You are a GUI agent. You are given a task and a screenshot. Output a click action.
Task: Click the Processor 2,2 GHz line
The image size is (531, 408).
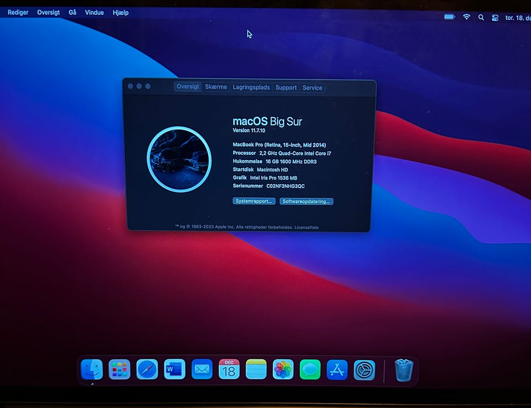tap(282, 153)
